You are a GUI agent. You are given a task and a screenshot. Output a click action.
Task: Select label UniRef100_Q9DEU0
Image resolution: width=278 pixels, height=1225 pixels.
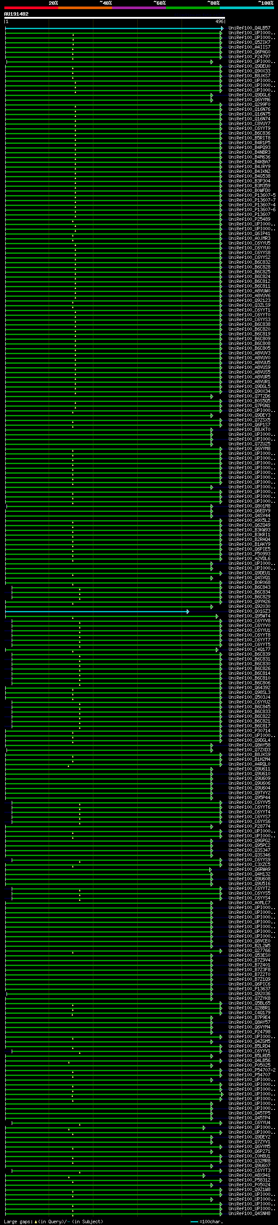point(249,66)
